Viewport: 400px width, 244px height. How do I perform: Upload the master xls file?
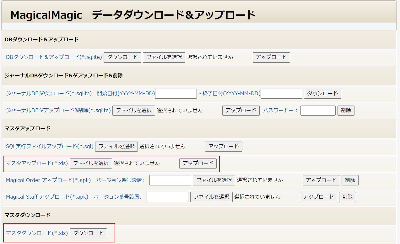[x=198, y=164]
